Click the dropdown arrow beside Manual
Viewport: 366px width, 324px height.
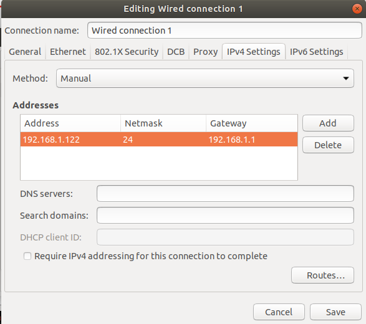coord(346,79)
